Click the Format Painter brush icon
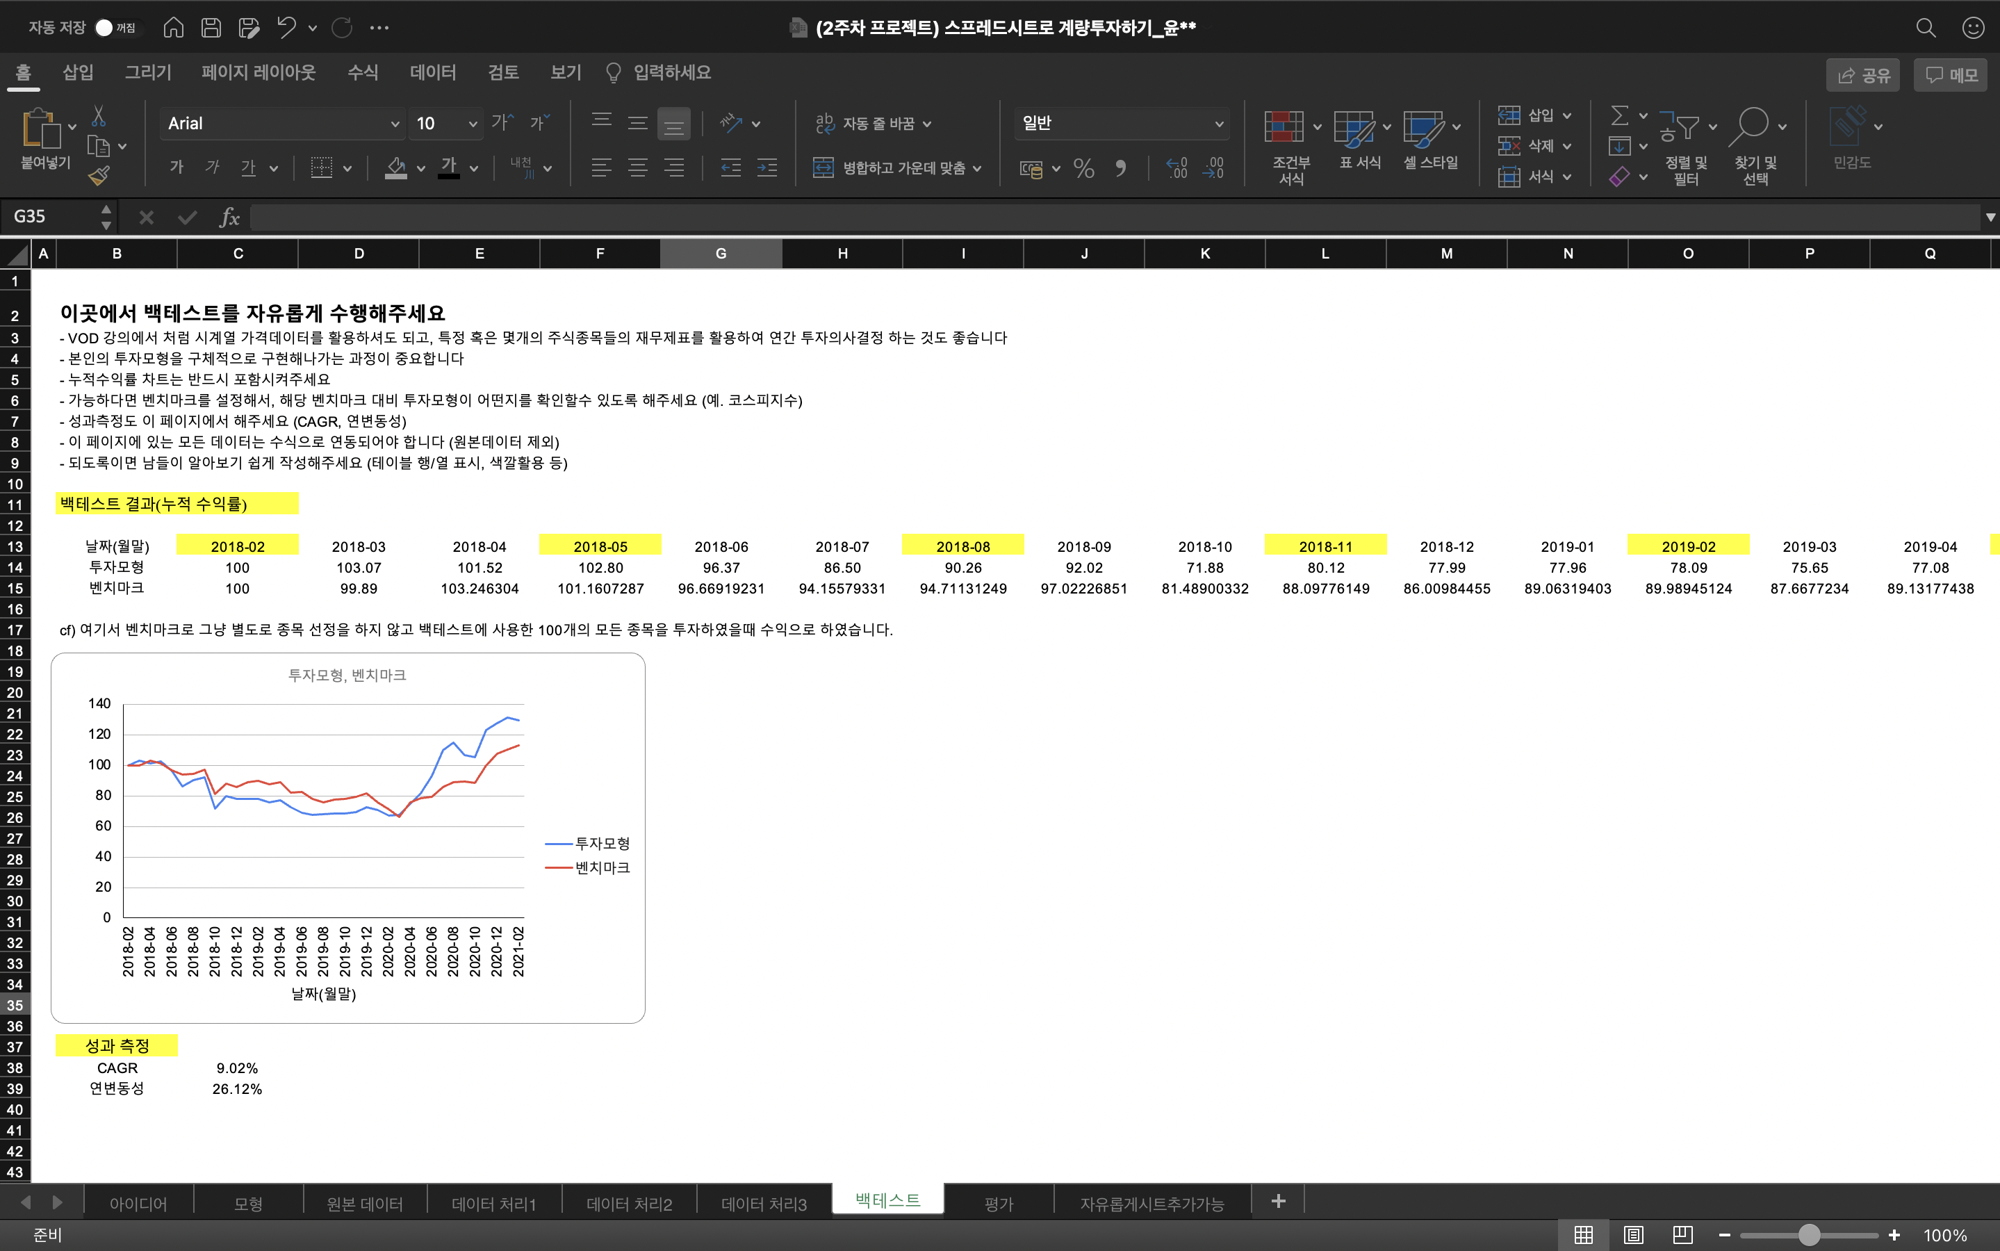Screen dimensions: 2000x1251 pos(99,175)
